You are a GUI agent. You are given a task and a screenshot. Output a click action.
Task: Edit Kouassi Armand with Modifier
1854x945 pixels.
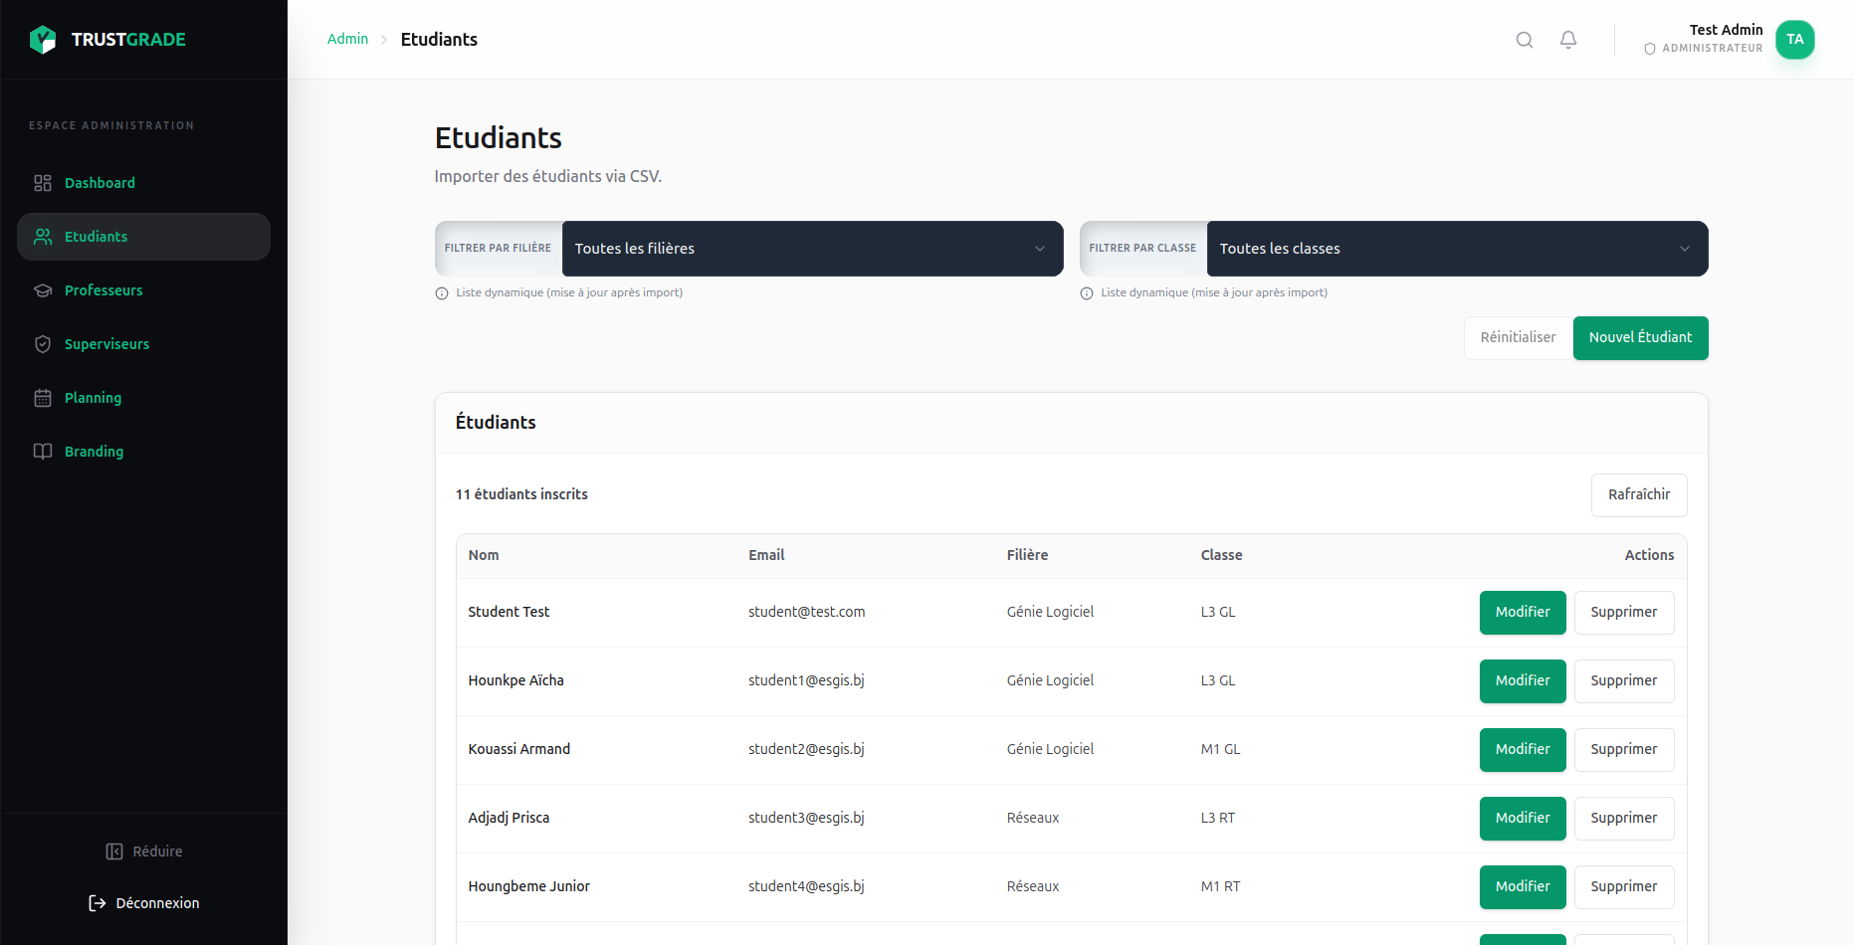pyautogui.click(x=1522, y=750)
